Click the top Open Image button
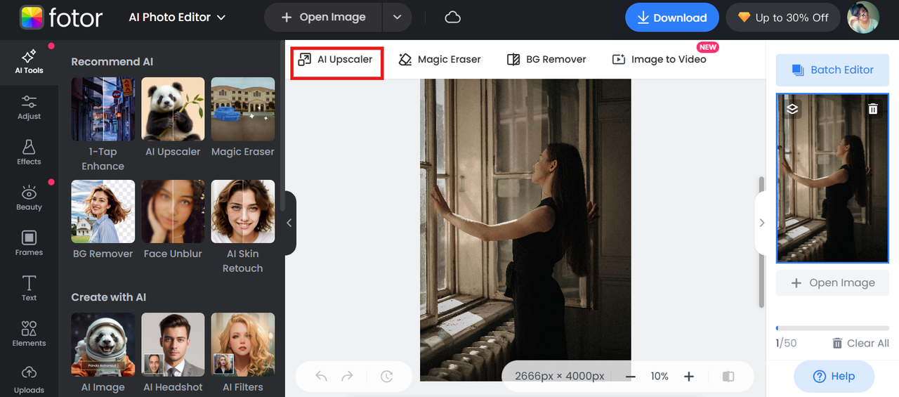 [323, 18]
